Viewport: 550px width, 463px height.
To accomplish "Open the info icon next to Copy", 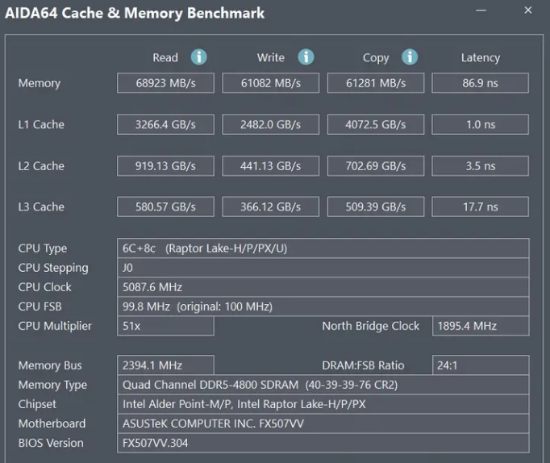I will (x=410, y=57).
